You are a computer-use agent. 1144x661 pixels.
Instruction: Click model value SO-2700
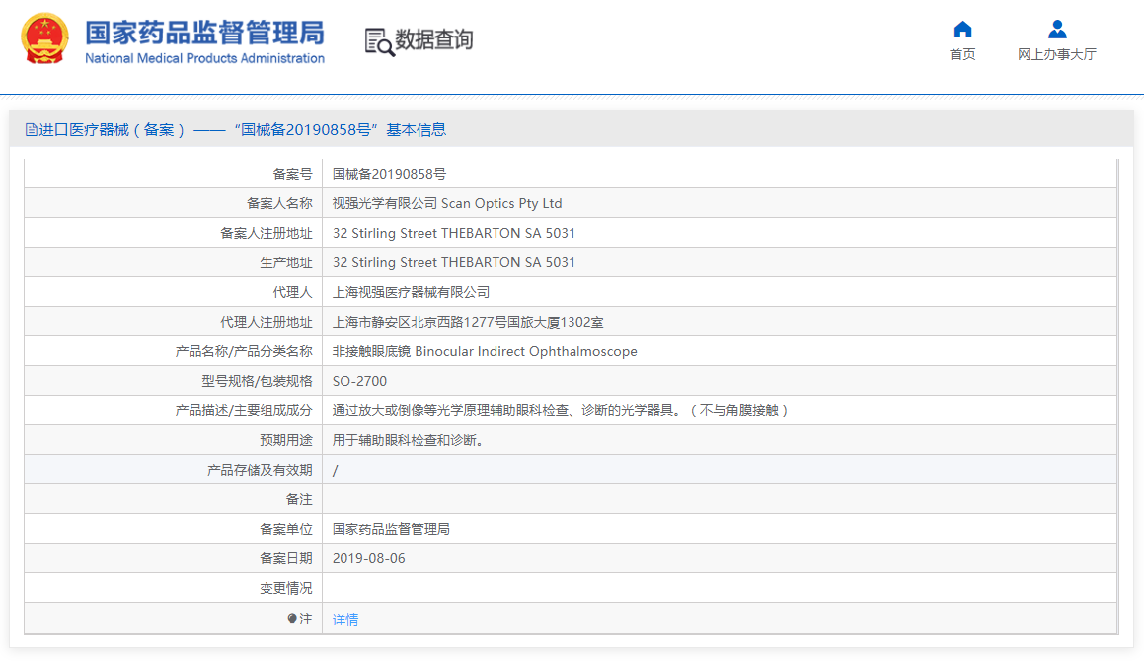(x=359, y=381)
